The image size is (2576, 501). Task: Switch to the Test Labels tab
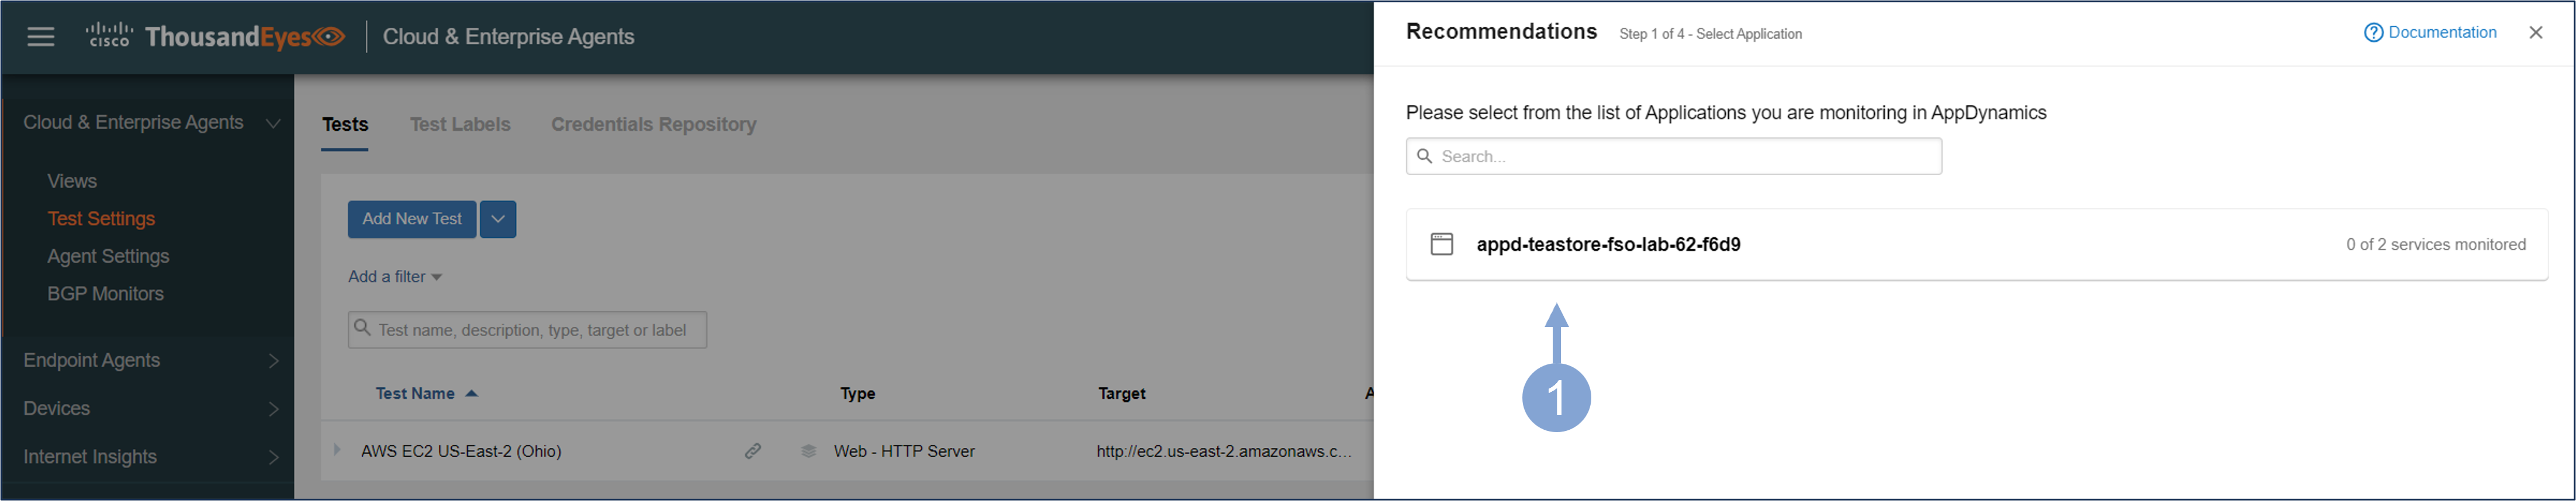click(460, 125)
